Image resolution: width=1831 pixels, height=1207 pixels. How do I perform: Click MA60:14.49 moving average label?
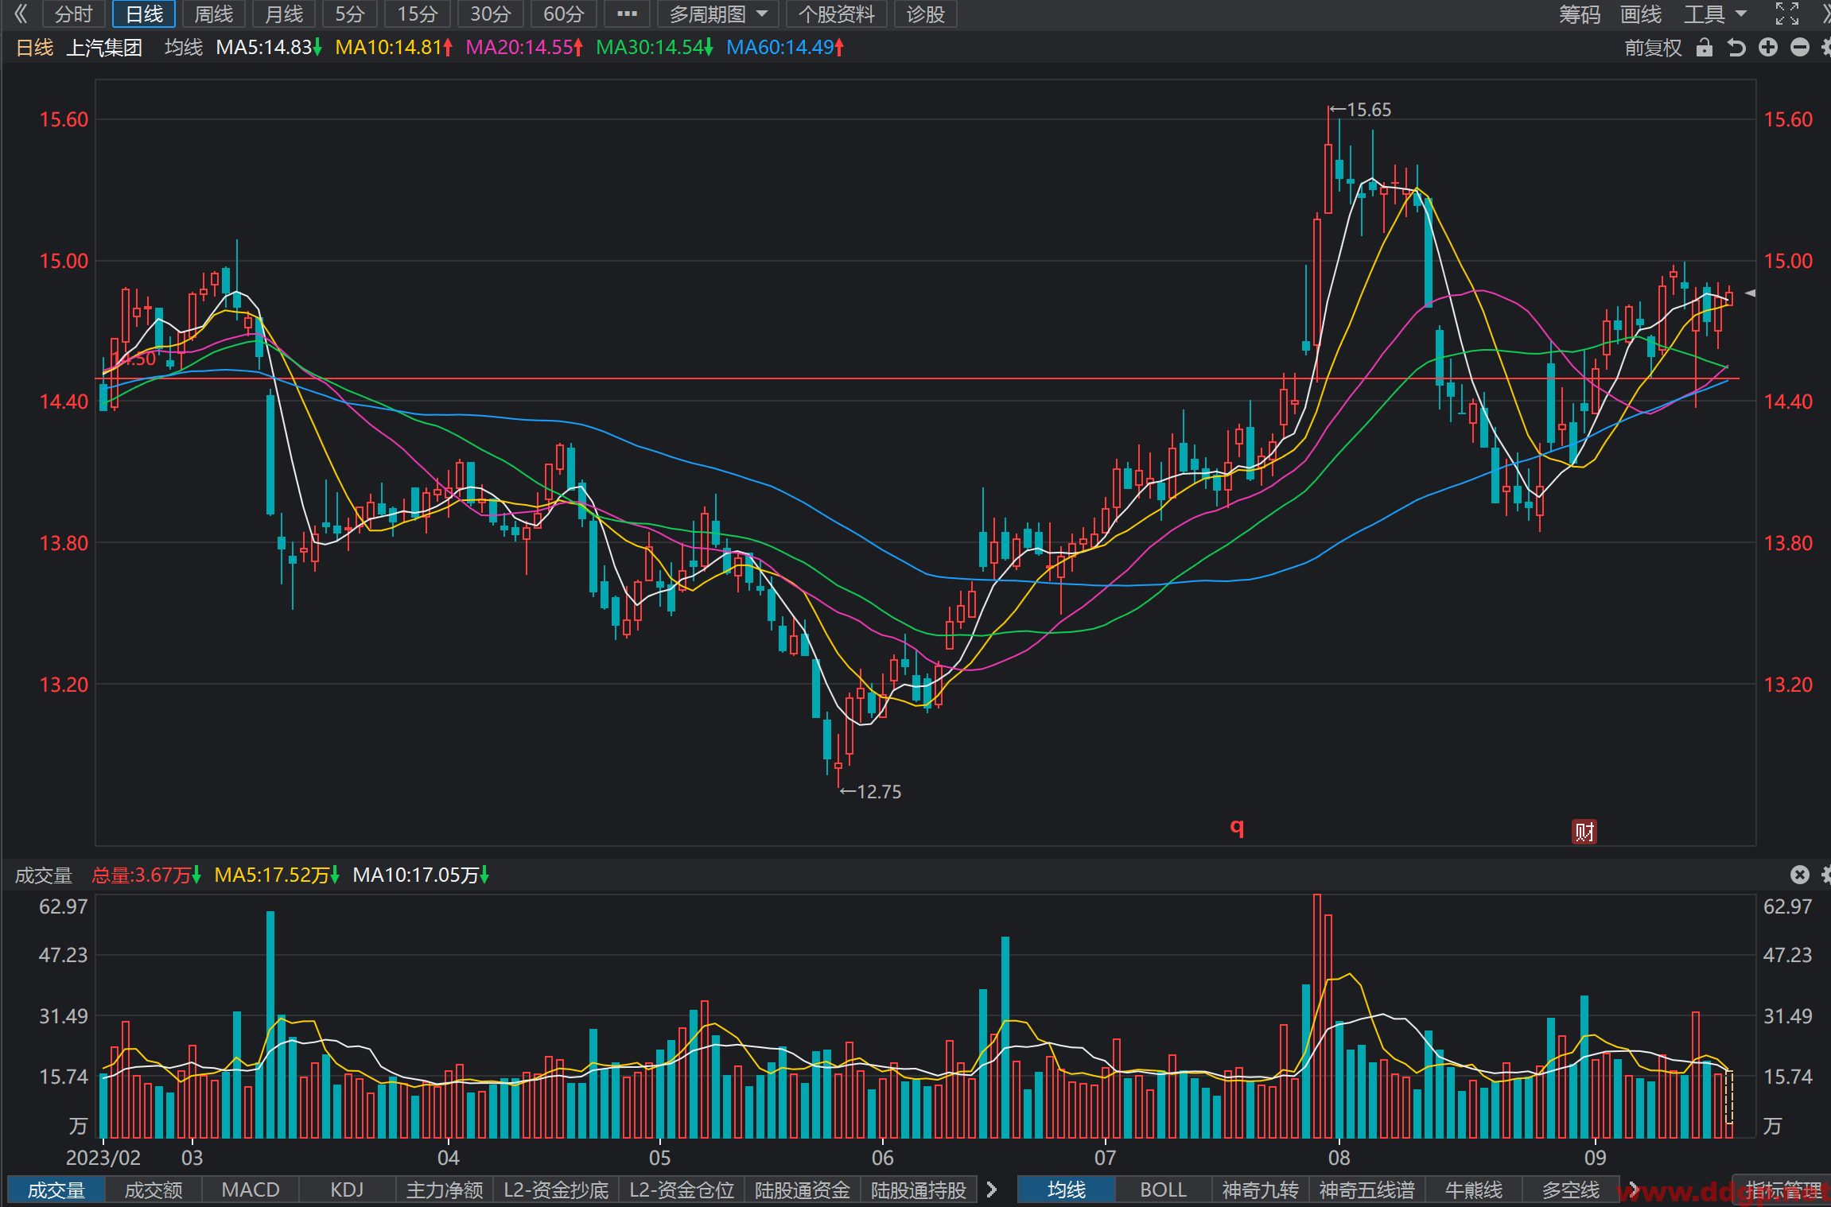pos(784,48)
